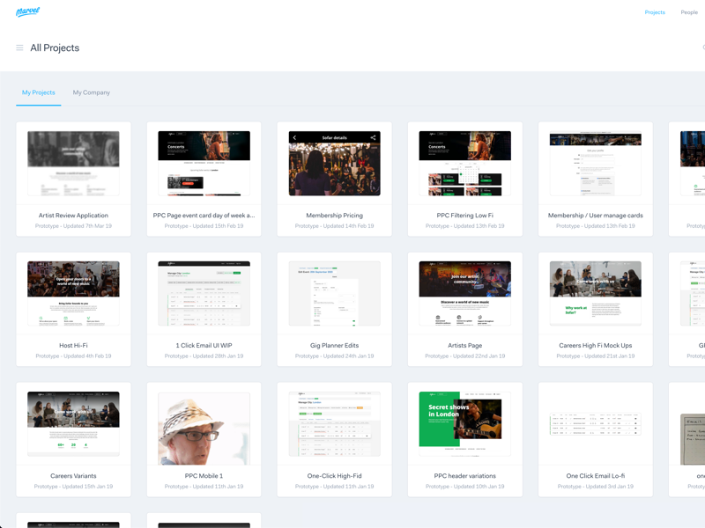Open the PPC Page event card thumbnail

coord(204,164)
